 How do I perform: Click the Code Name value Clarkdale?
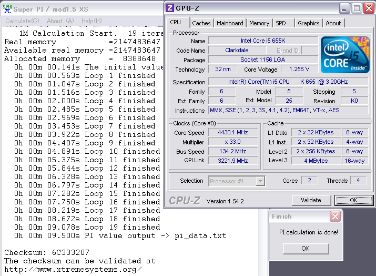tap(237, 50)
